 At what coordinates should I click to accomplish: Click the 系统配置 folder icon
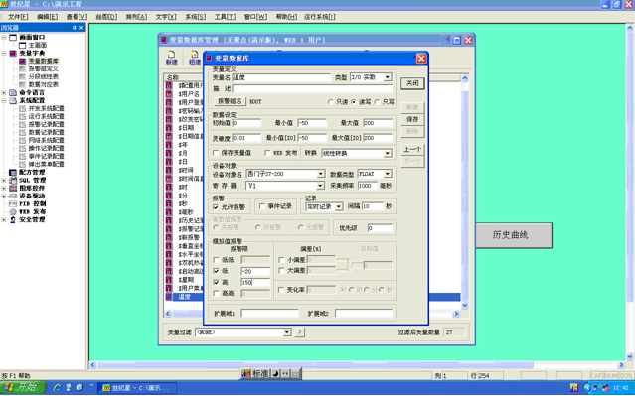click(13, 100)
